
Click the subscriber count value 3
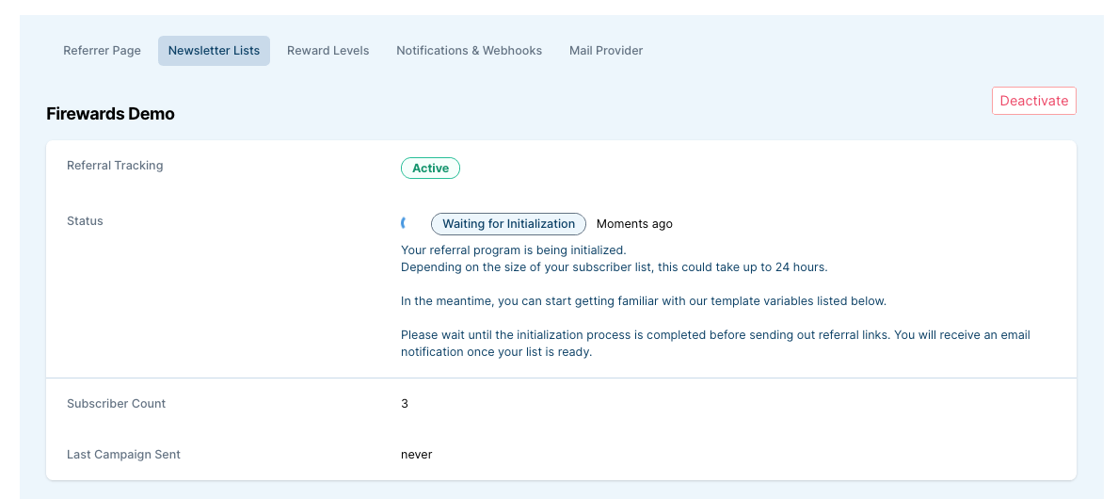[405, 404]
